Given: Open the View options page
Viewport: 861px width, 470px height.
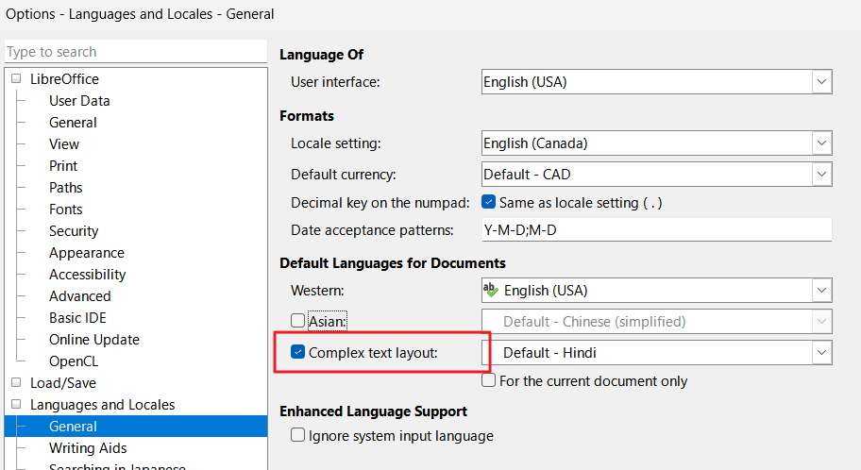Looking at the screenshot, I should (x=63, y=144).
